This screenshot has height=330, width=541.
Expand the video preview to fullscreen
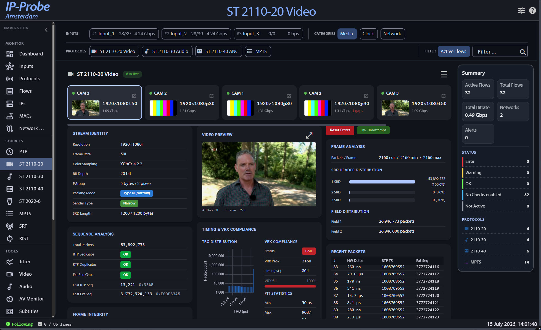[309, 135]
